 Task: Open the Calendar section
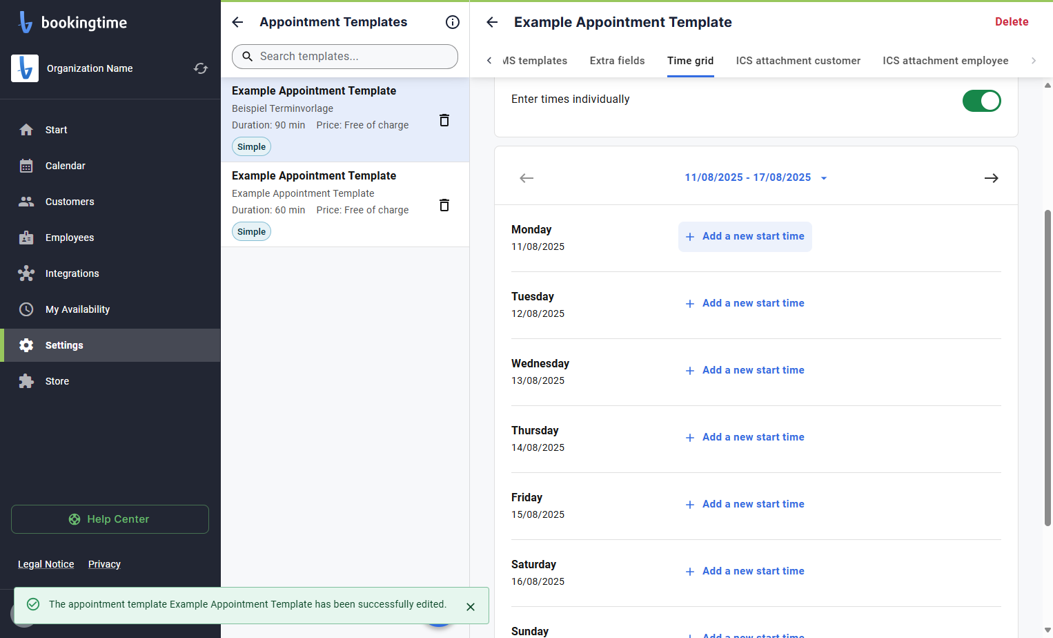click(110, 166)
